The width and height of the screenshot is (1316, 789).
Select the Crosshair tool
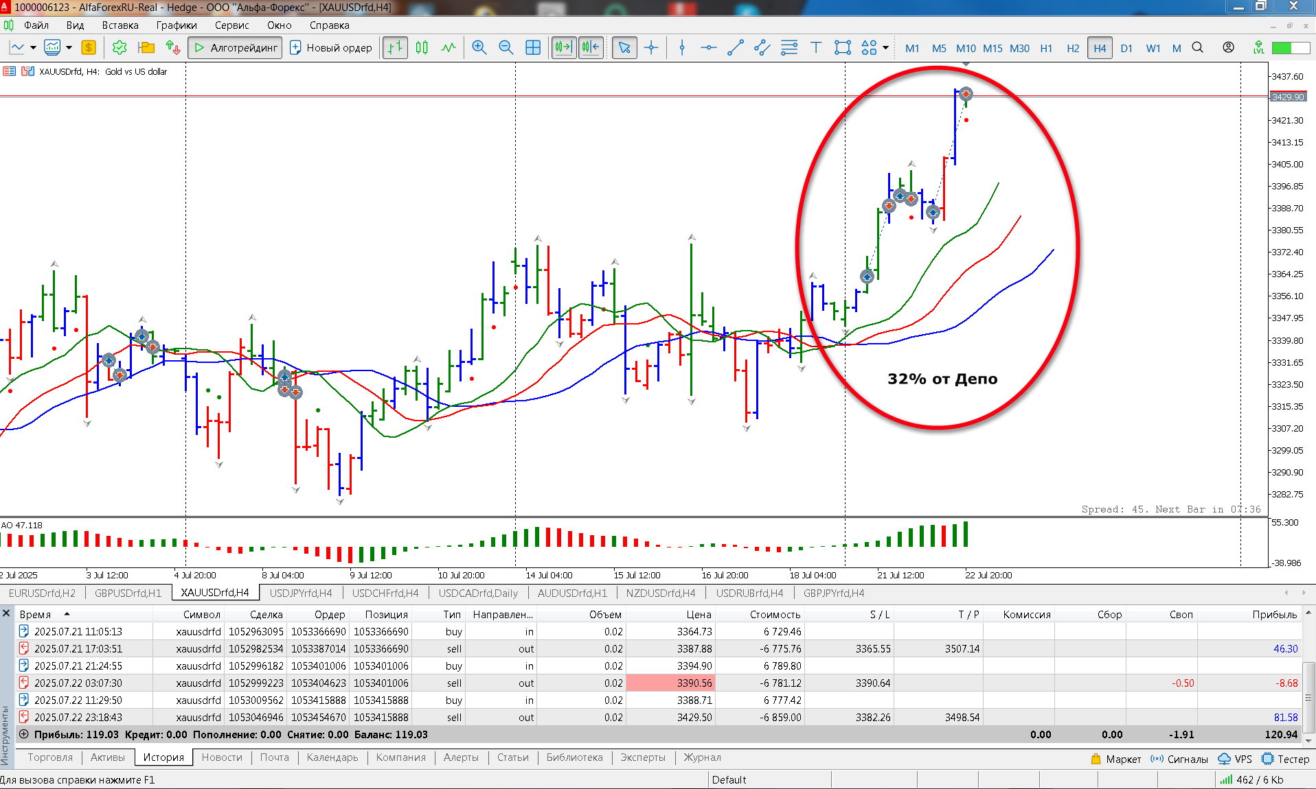pos(651,47)
